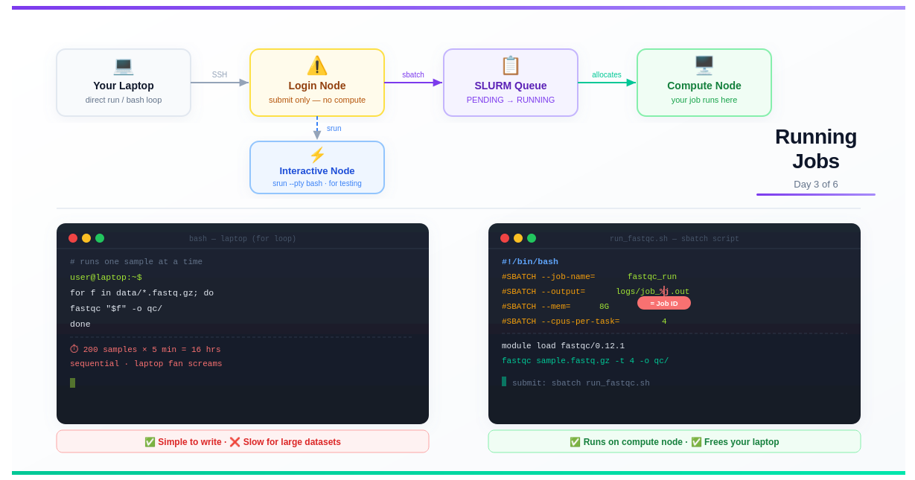Viewport: 915px width, 480px height.
Task: Click the warning icon on Login Node
Action: pos(317,65)
